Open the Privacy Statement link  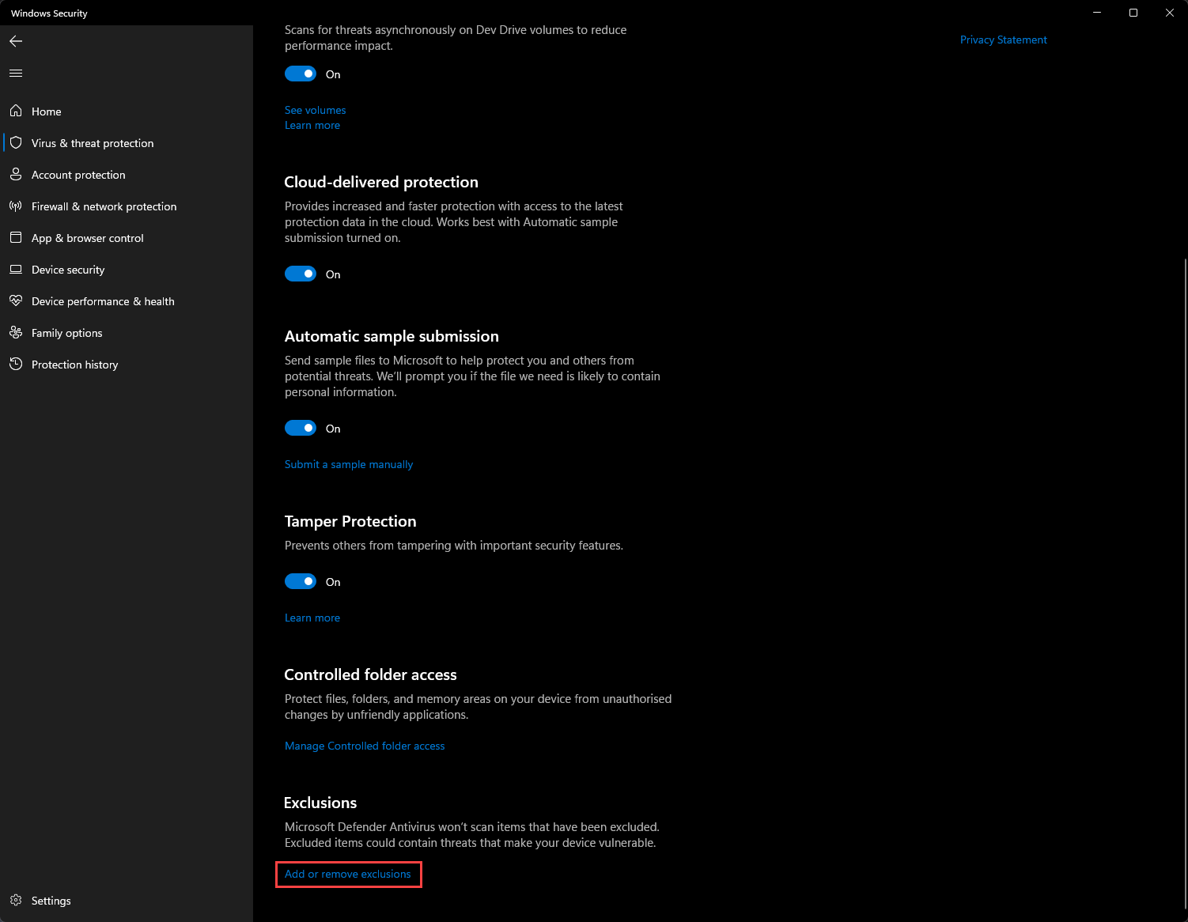coord(1003,40)
